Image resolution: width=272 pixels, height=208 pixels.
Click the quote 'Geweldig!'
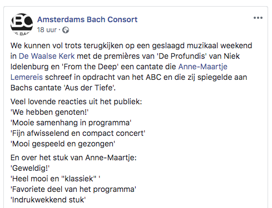coord(30,168)
